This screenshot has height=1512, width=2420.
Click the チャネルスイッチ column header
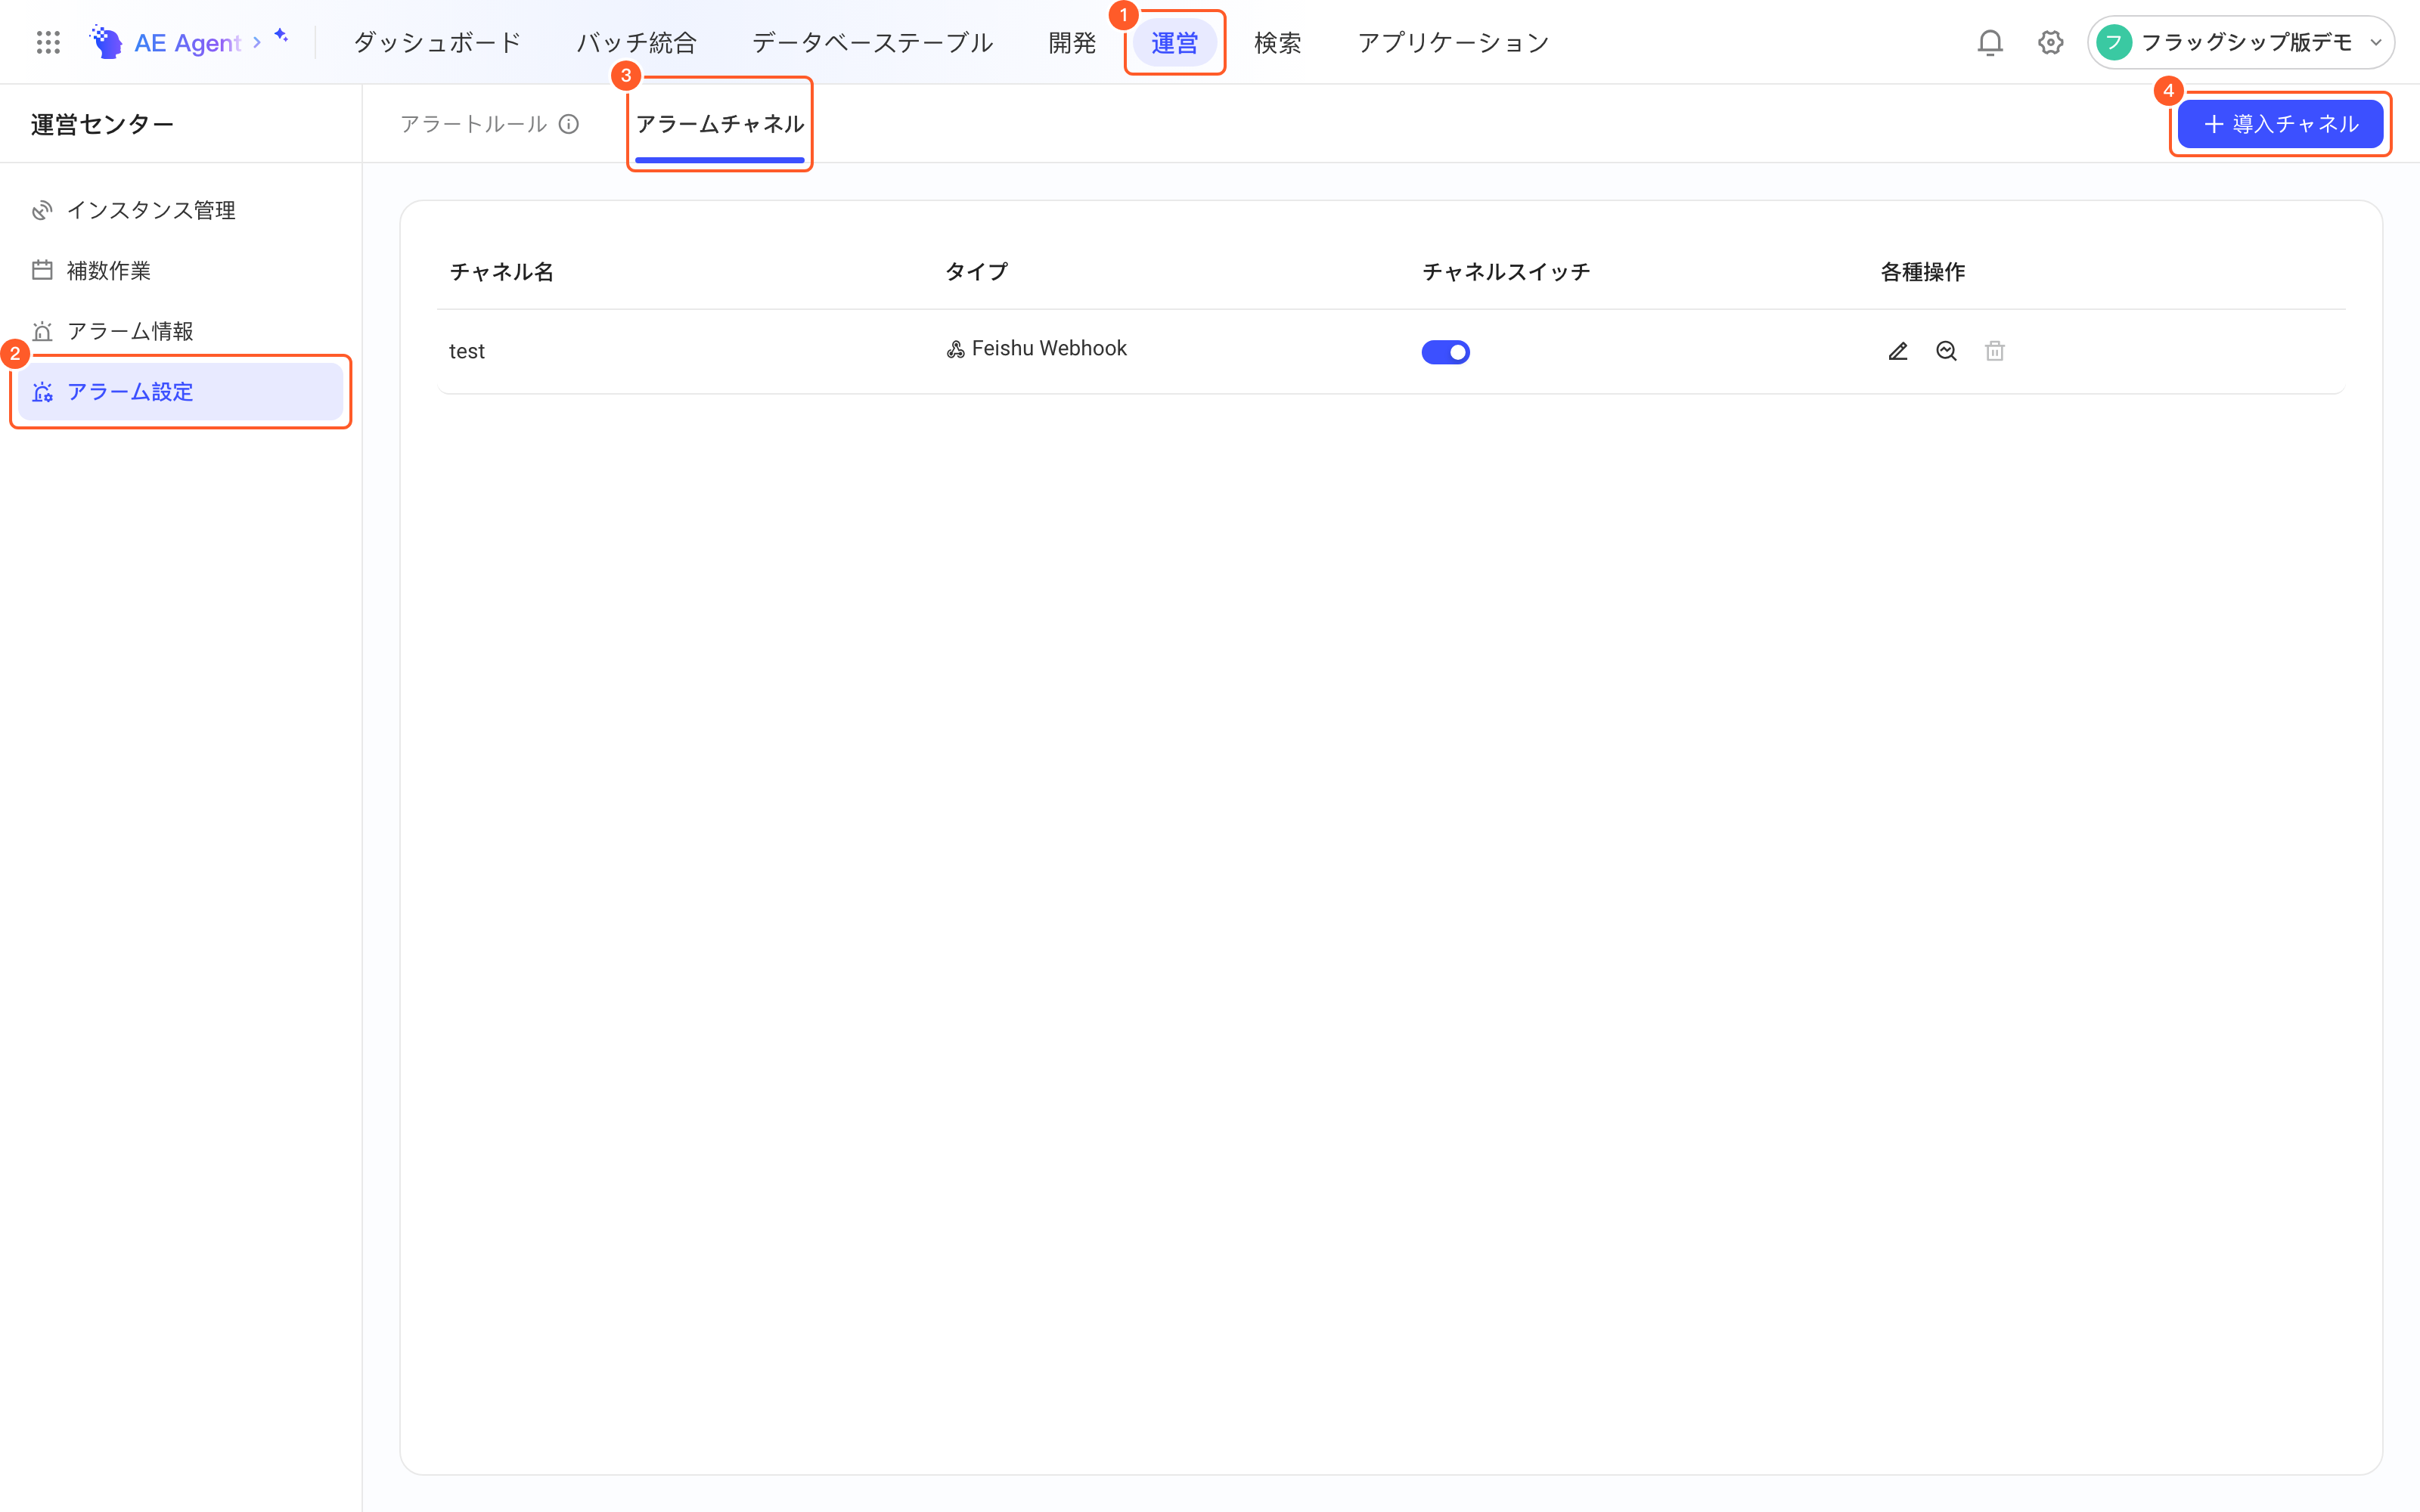pyautogui.click(x=1506, y=272)
